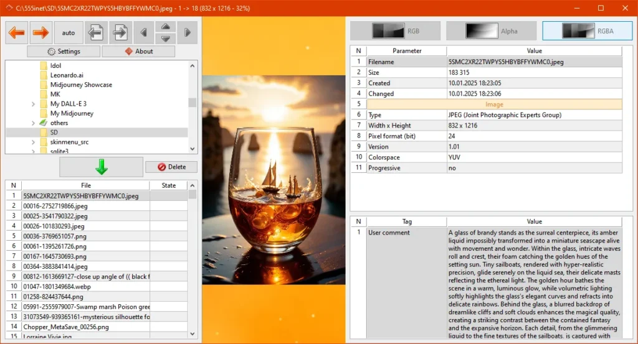Open the Midjourney Showcase folder
Image resolution: width=638 pixels, height=344 pixels.
tap(81, 85)
